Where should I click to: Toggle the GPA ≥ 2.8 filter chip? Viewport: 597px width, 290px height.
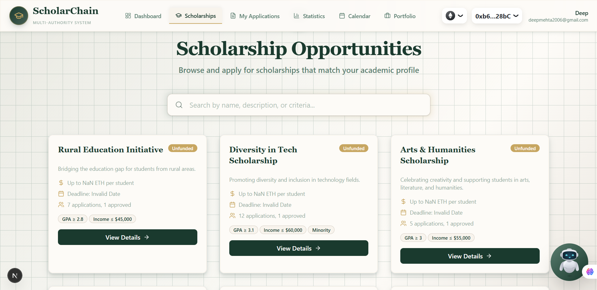[x=72, y=219]
